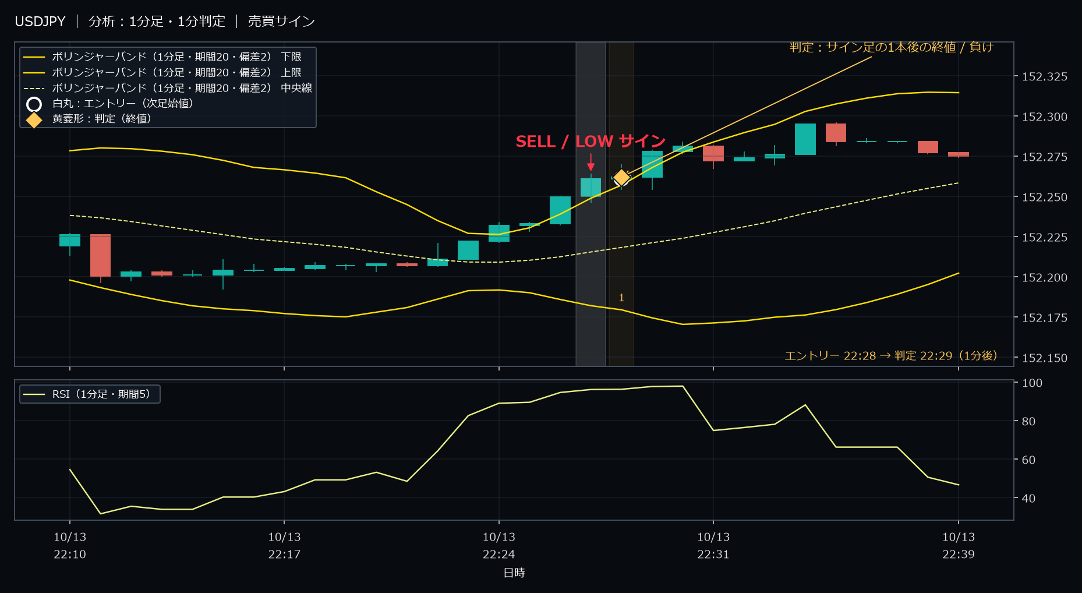Click the RSI（1分足・期間5）legend label
Viewport: 1082px width, 593px height.
[101, 394]
